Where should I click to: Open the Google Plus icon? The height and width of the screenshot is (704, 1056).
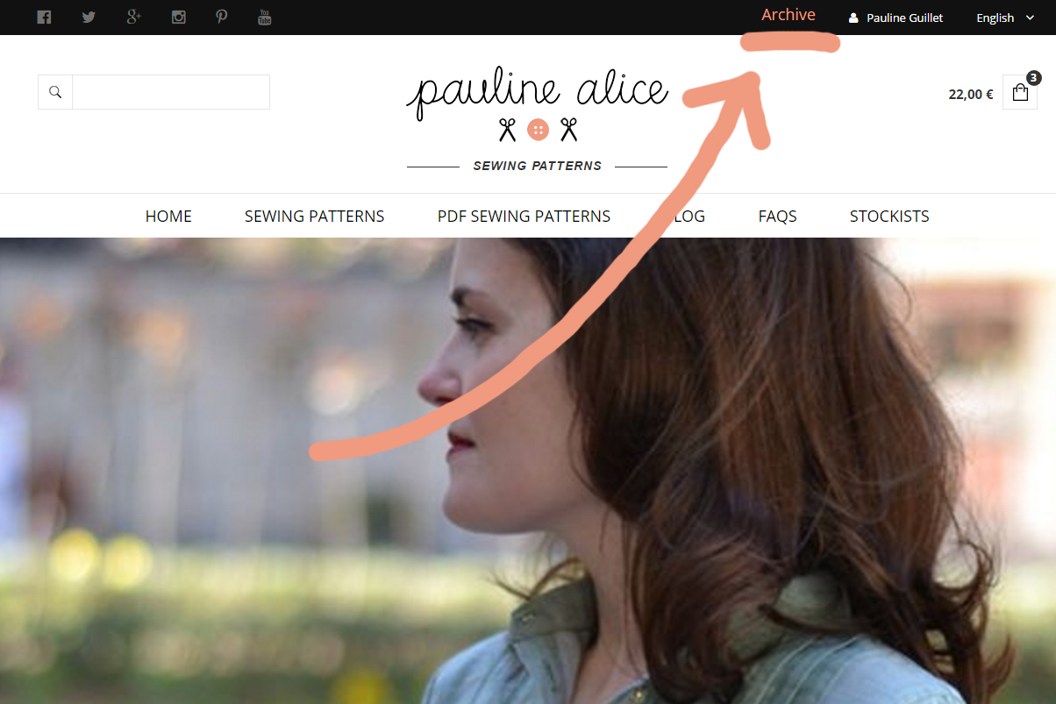point(133,17)
